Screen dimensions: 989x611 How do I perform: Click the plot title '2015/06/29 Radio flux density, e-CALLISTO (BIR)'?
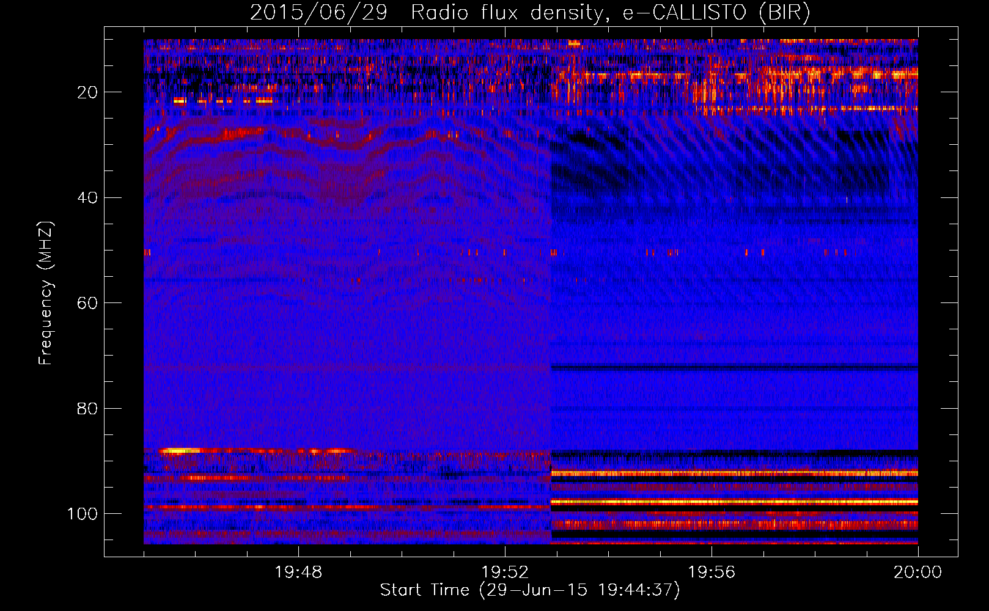[530, 12]
